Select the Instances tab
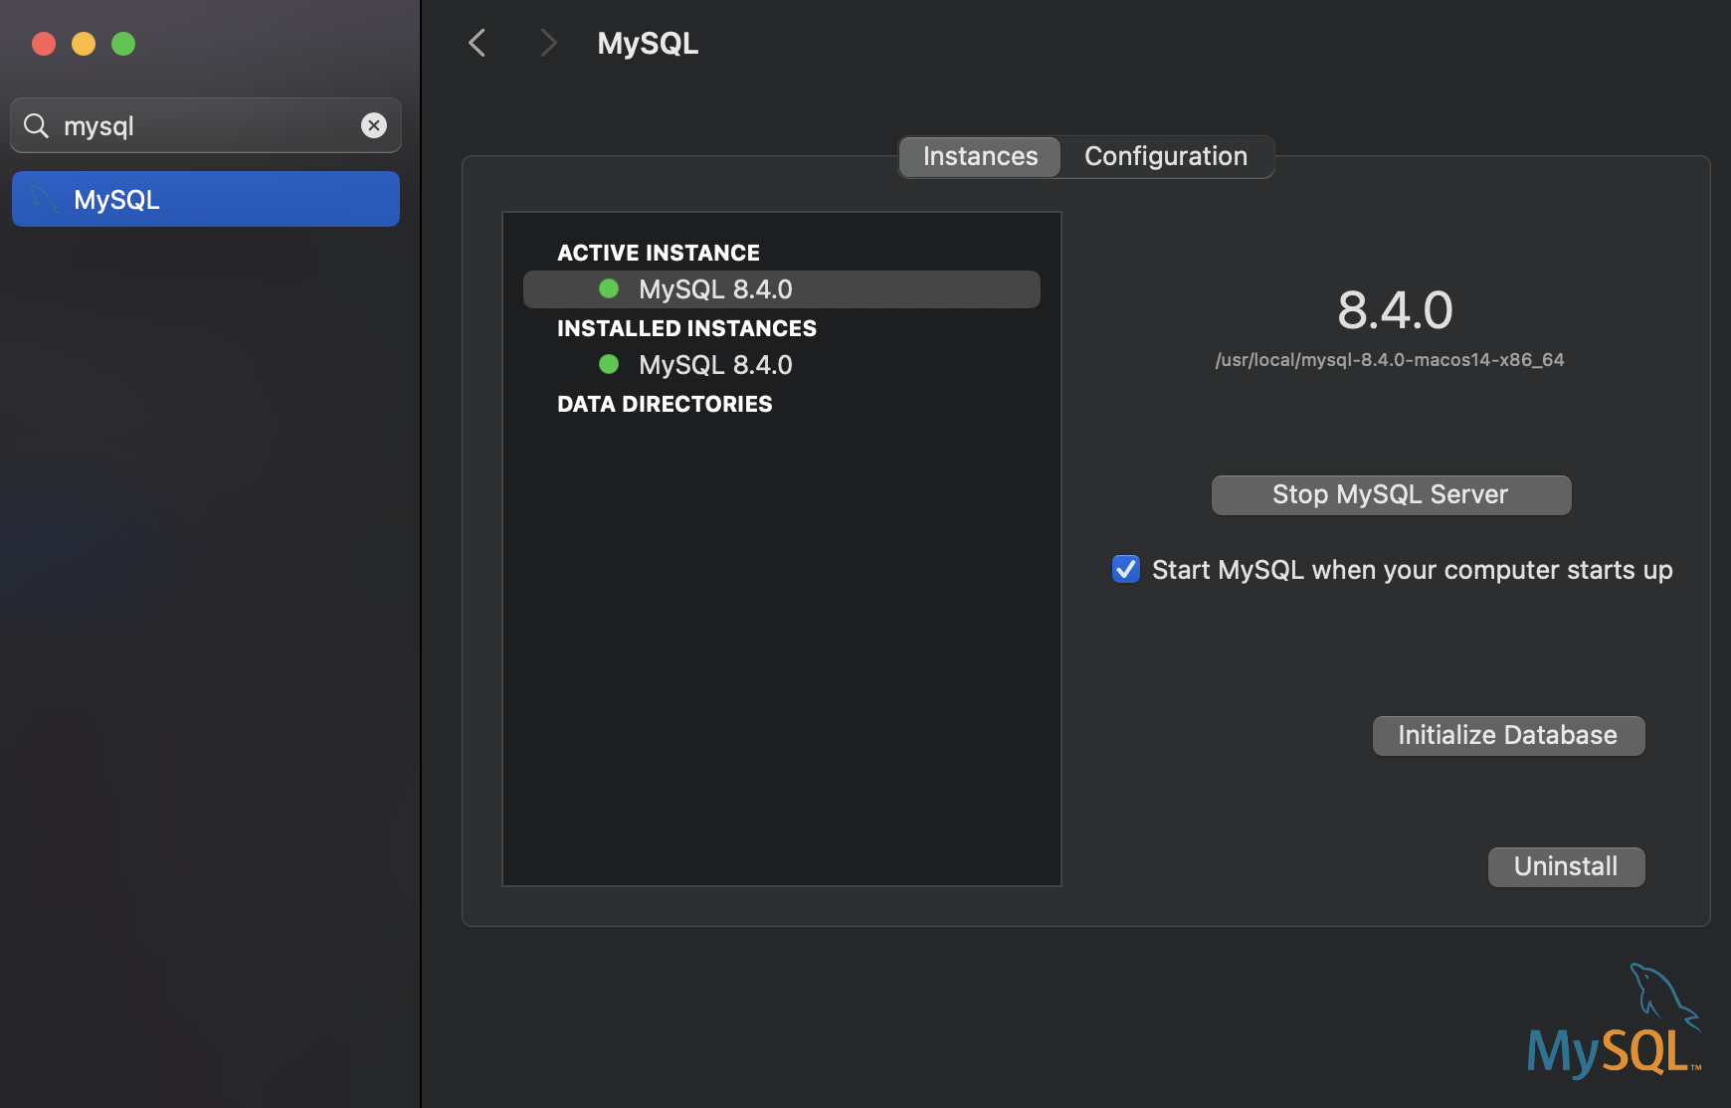This screenshot has height=1108, width=1731. (980, 156)
